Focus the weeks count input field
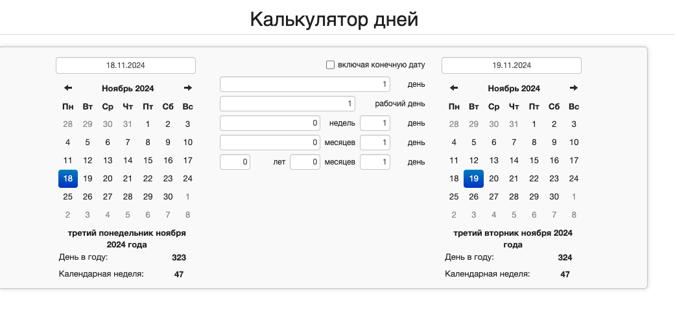The width and height of the screenshot is (675, 331). click(x=270, y=123)
